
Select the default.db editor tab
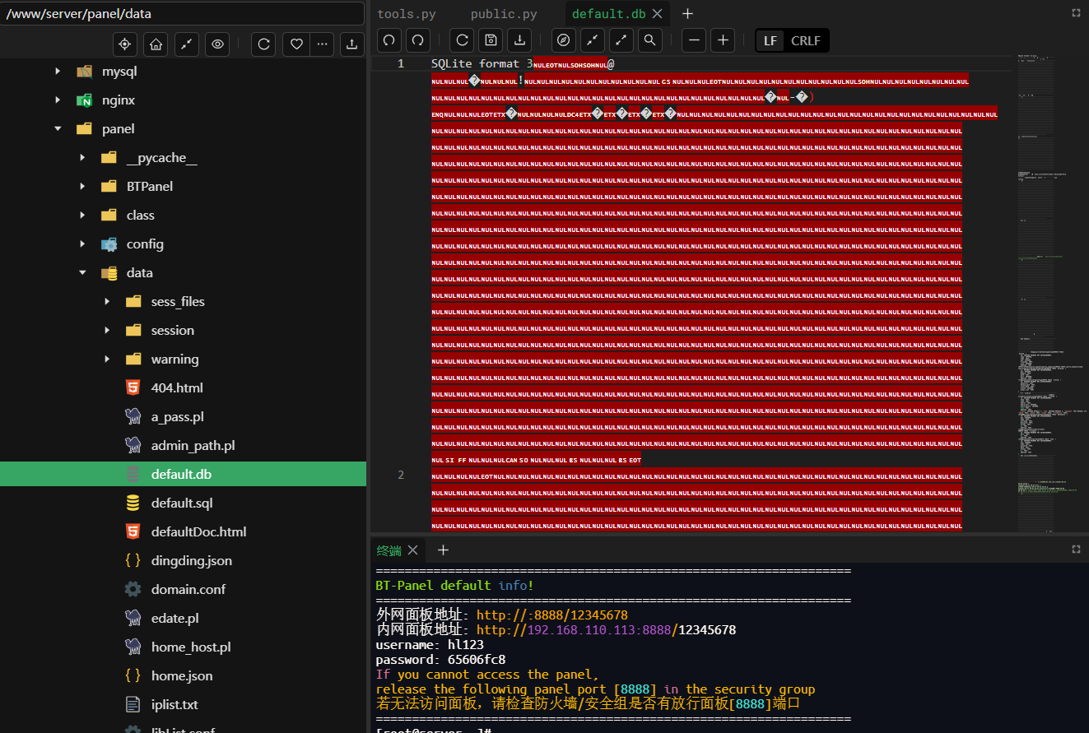pyautogui.click(x=609, y=14)
